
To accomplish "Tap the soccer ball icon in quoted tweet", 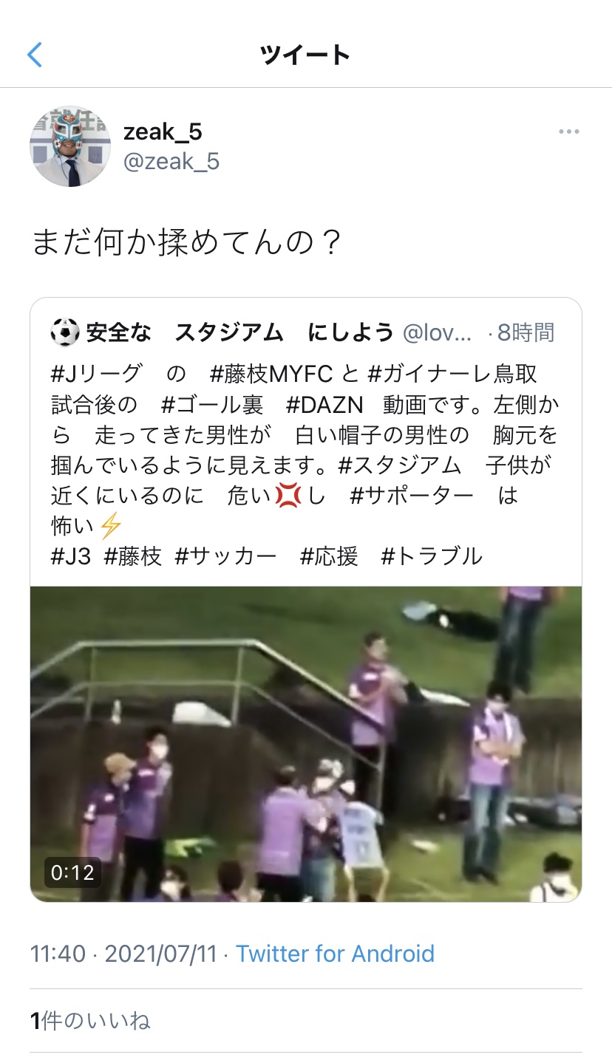I will click(x=65, y=332).
